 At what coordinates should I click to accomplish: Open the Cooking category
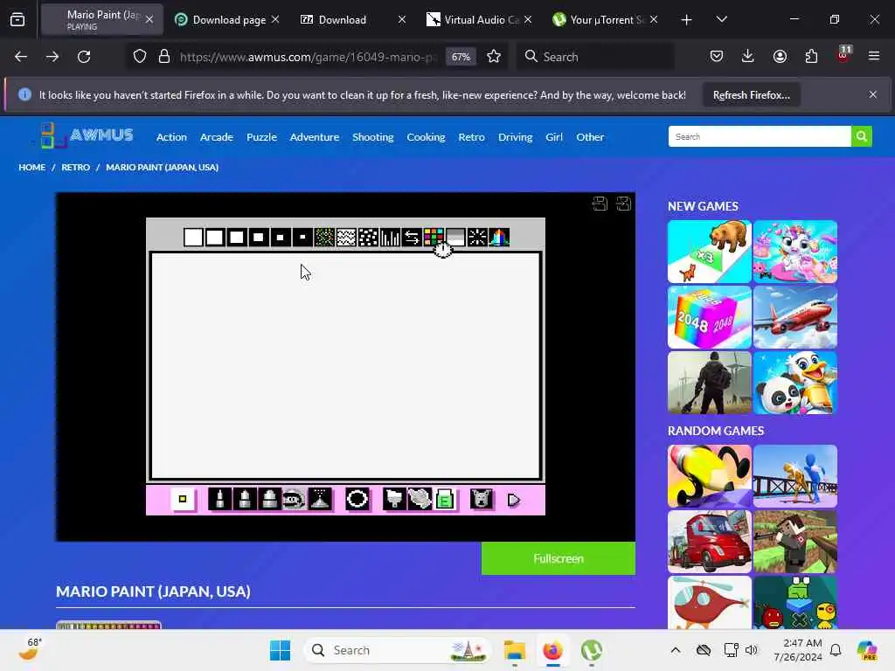[426, 137]
